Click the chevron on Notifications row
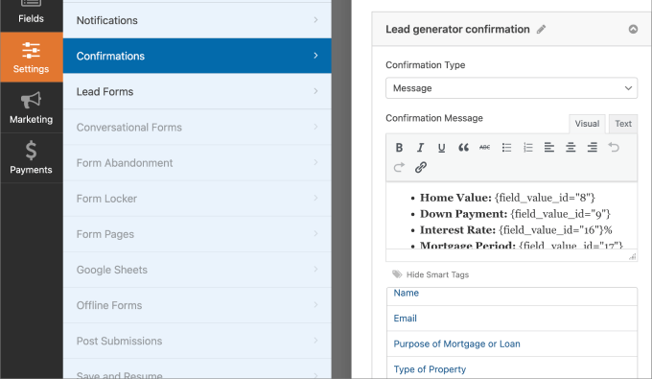This screenshot has height=379, width=652. (x=315, y=20)
